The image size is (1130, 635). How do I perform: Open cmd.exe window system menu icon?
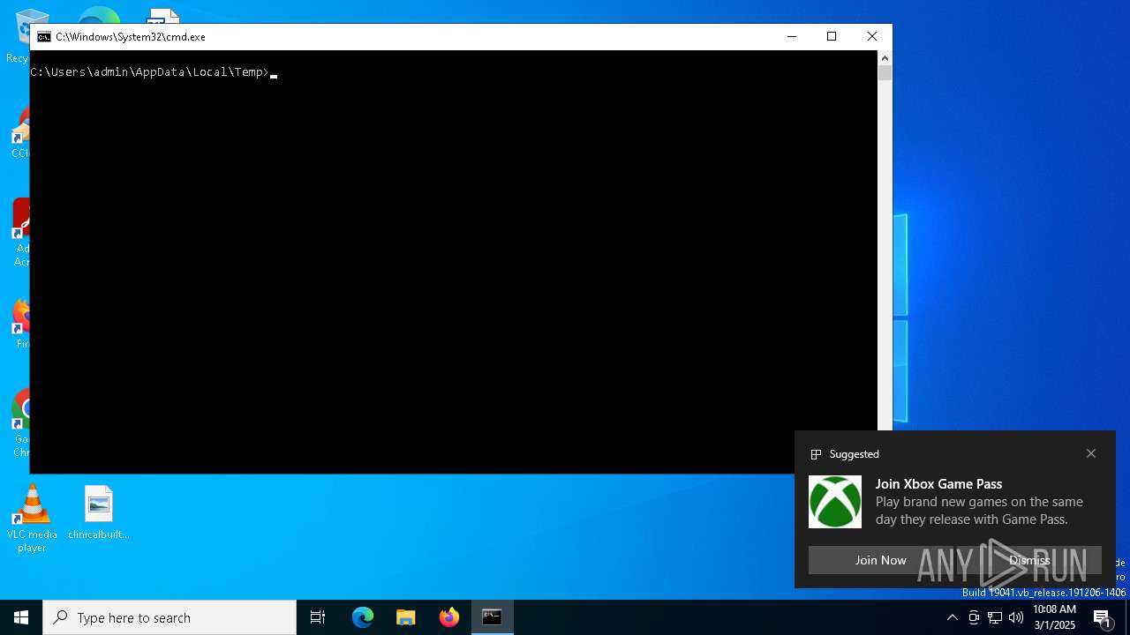pyautogui.click(x=43, y=37)
